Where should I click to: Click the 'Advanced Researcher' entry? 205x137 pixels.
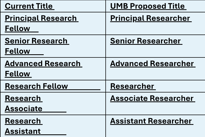152,63
